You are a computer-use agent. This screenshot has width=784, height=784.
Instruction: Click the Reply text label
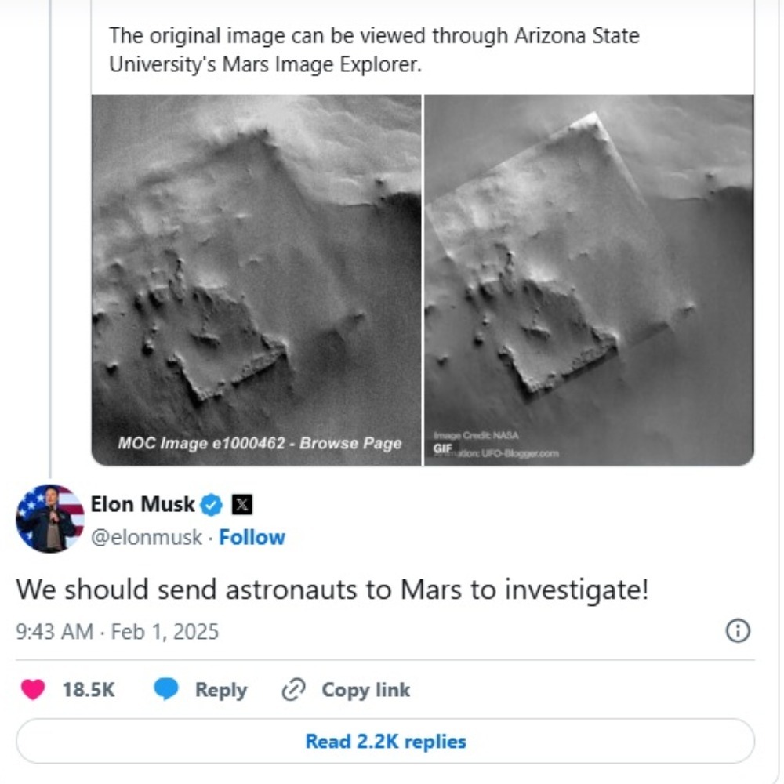point(220,690)
